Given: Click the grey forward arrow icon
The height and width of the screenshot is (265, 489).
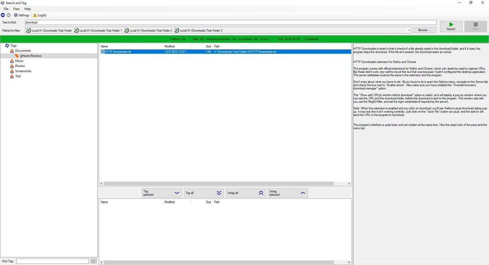Looking at the screenshot, I should [x=9, y=15].
